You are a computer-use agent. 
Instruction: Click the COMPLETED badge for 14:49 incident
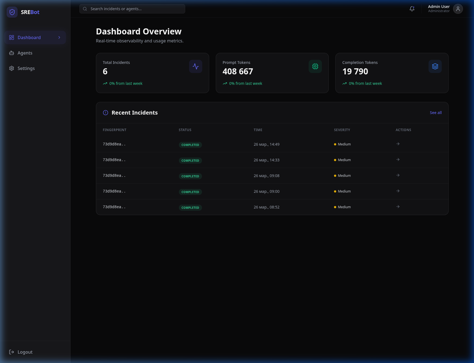(190, 145)
